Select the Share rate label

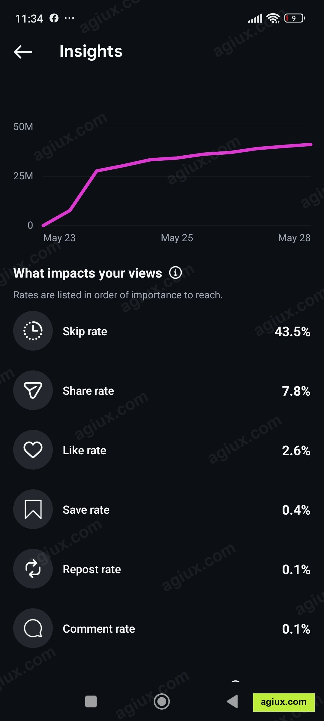pyautogui.click(x=88, y=391)
